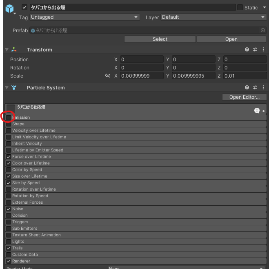
Task: Enable Rotation by Speed checkbox
Action: point(9,196)
